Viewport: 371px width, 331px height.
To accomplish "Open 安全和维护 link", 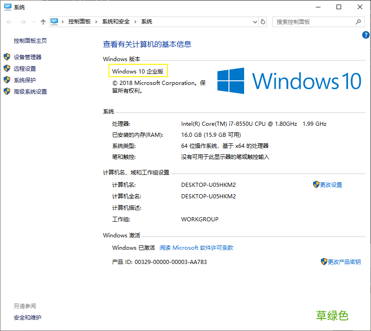I will pos(28,317).
